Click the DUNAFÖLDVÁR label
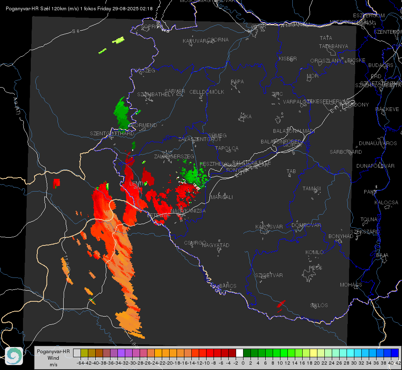The image size is (402, 370). 375,166
